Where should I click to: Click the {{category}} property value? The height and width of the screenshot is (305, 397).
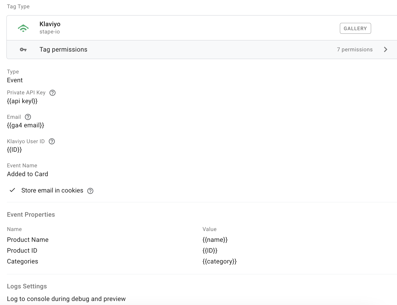tap(219, 261)
